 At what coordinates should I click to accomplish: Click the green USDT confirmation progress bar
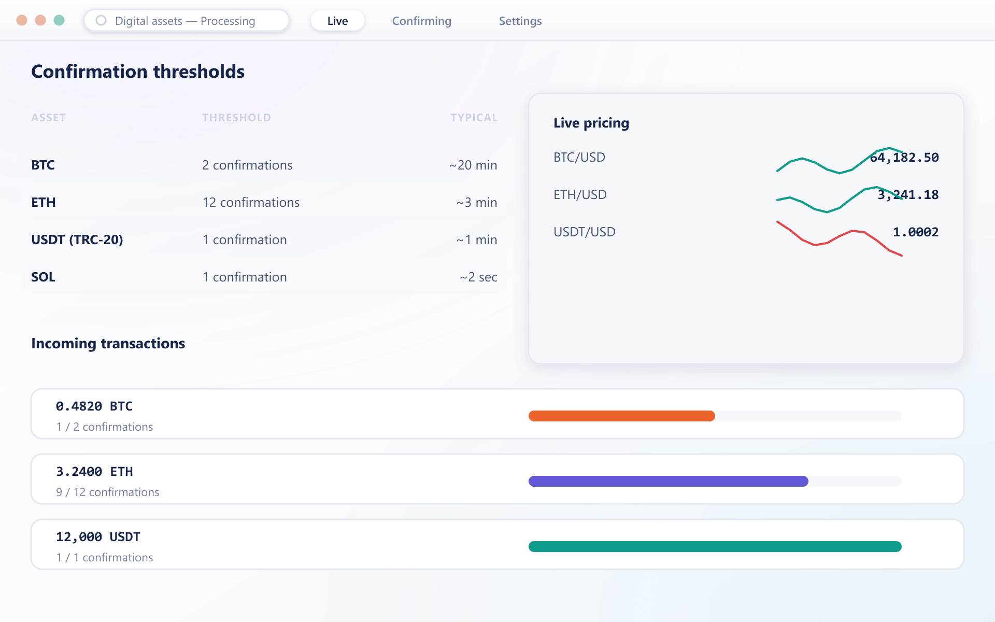(715, 546)
